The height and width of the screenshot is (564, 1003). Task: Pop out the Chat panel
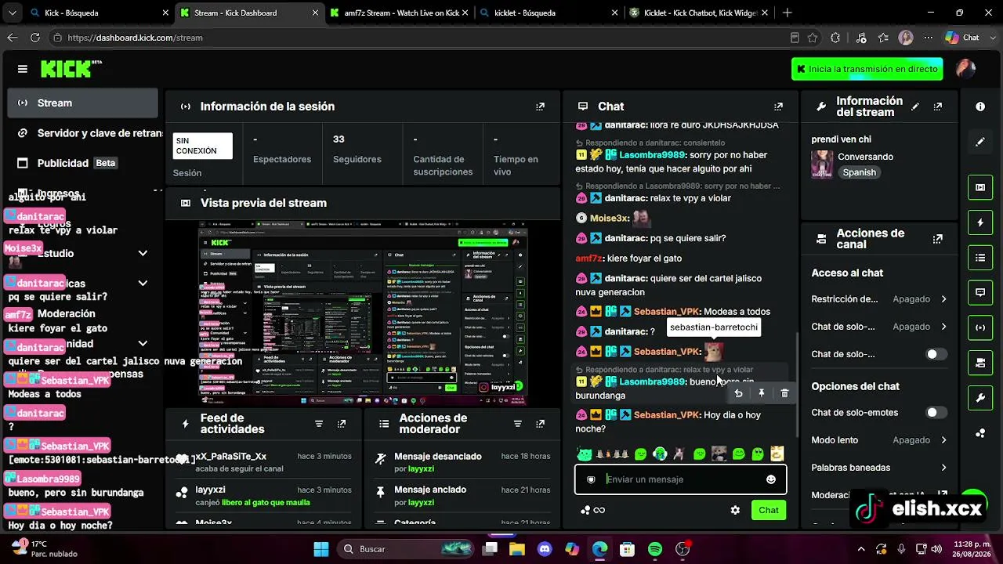778,107
